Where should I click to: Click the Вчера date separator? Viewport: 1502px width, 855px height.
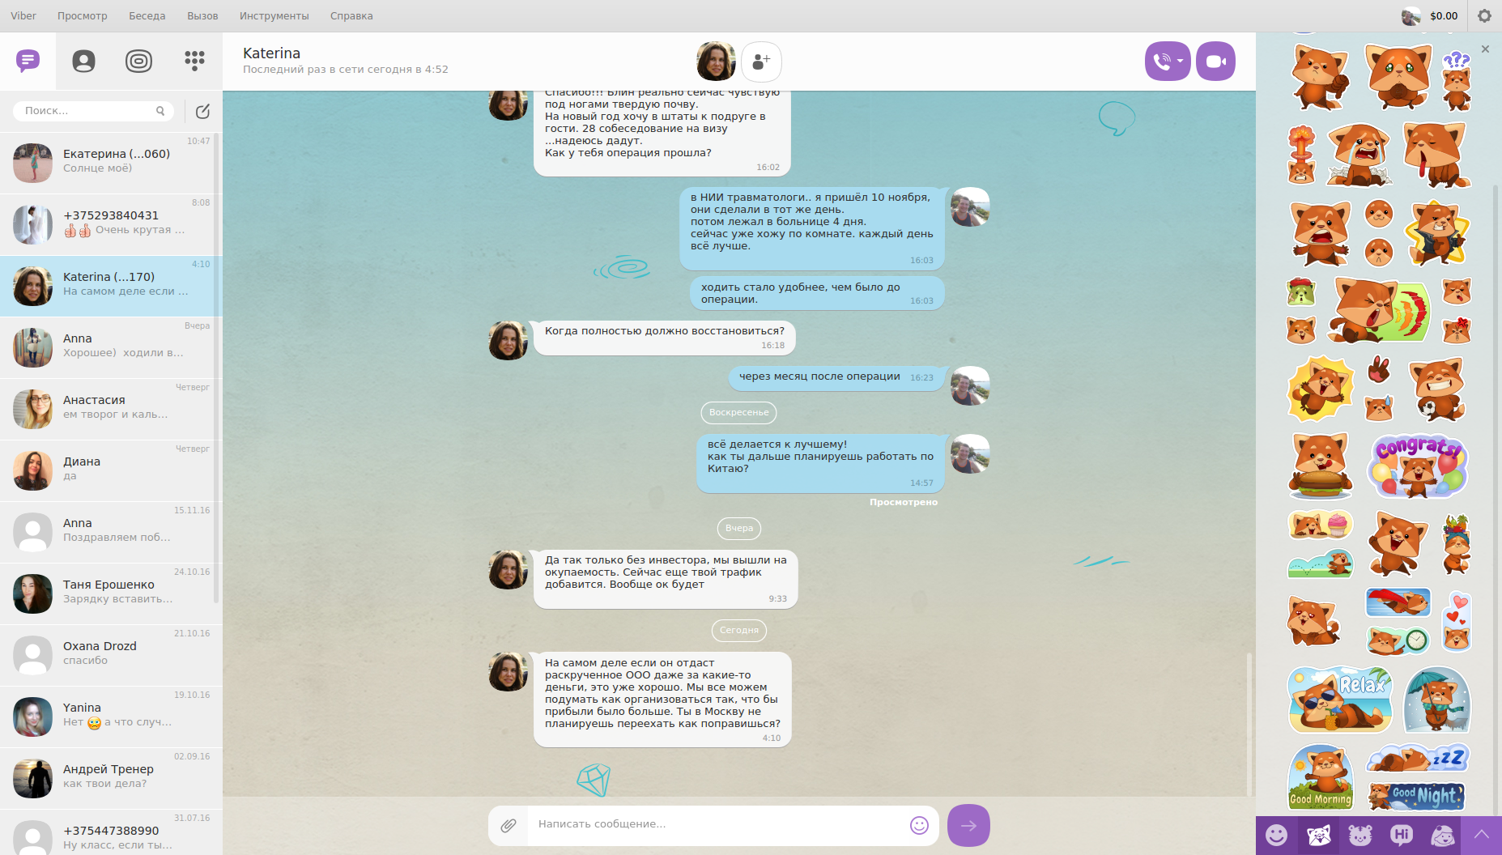(739, 528)
